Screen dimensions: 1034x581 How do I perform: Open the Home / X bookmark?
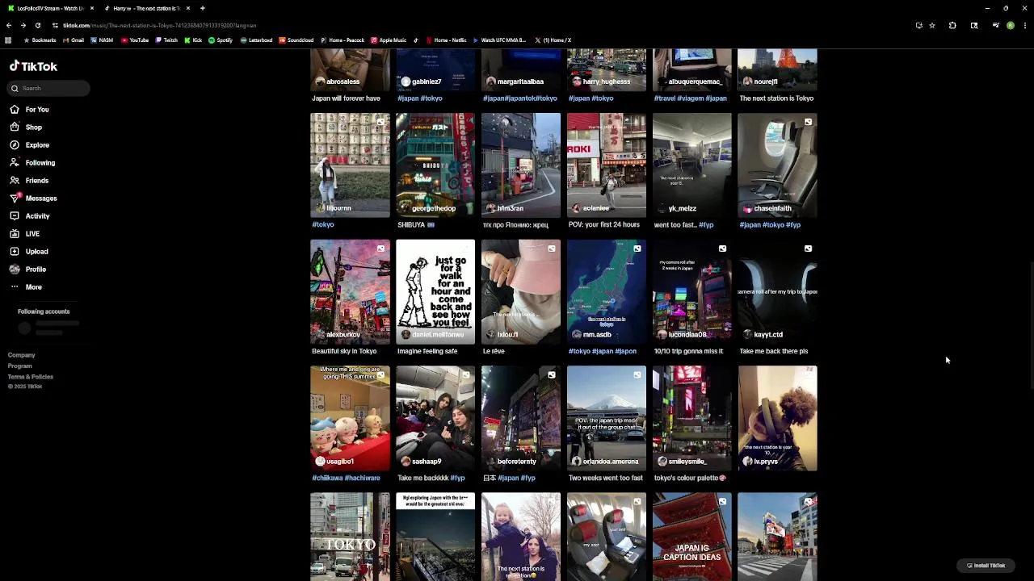click(x=553, y=40)
